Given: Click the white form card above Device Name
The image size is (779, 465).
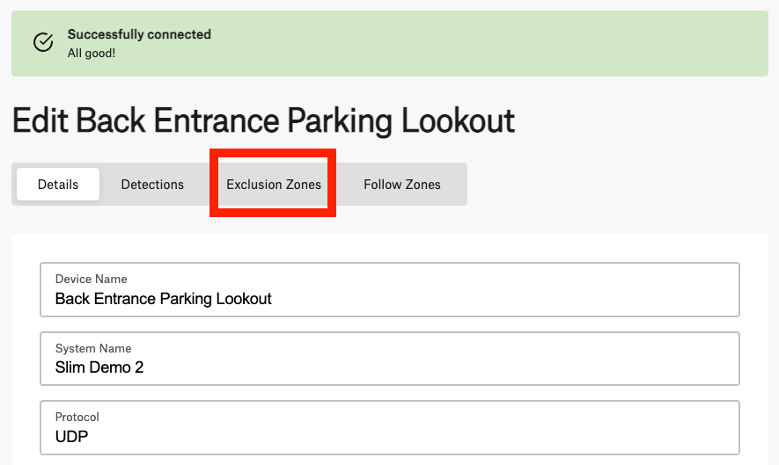Looking at the screenshot, I should pyautogui.click(x=390, y=248).
